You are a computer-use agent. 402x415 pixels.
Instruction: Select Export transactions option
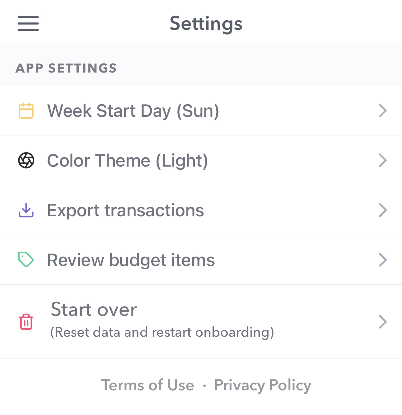pyautogui.click(x=201, y=210)
